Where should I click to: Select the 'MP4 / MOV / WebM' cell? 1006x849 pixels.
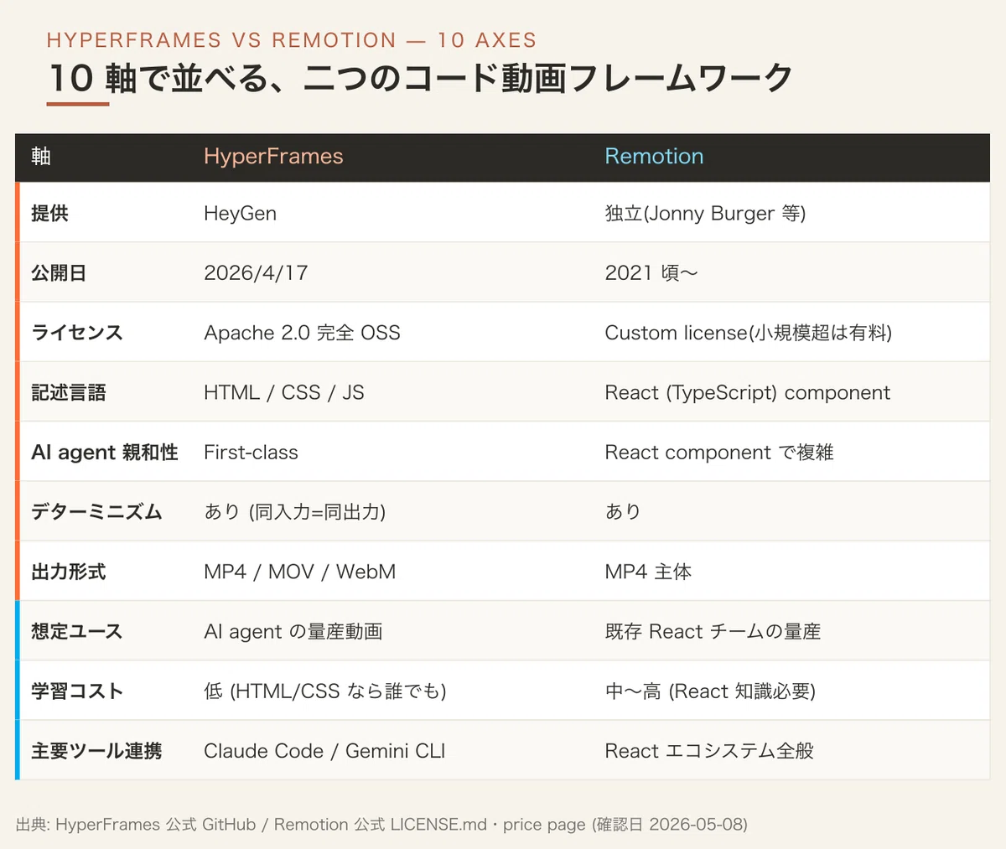click(299, 572)
